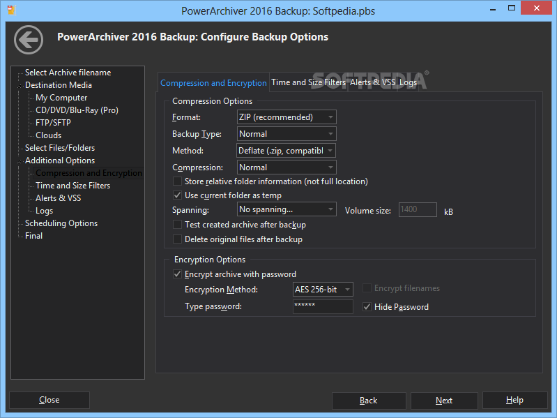Toggle Encrypt archive with password checkbox
This screenshot has height=418, width=557.
point(177,274)
